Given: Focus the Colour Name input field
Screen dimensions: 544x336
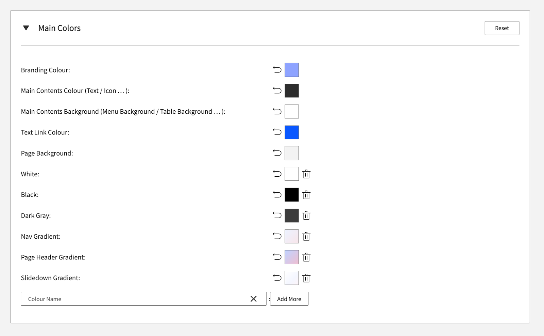Looking at the screenshot, I should click(136, 299).
